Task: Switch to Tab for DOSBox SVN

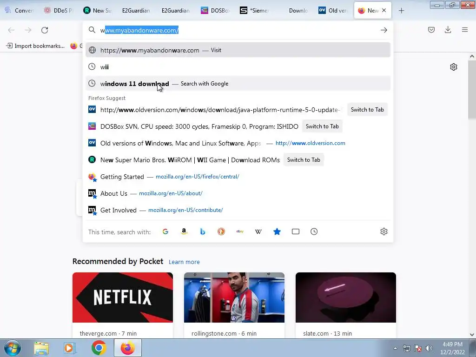Action: tap(322, 126)
